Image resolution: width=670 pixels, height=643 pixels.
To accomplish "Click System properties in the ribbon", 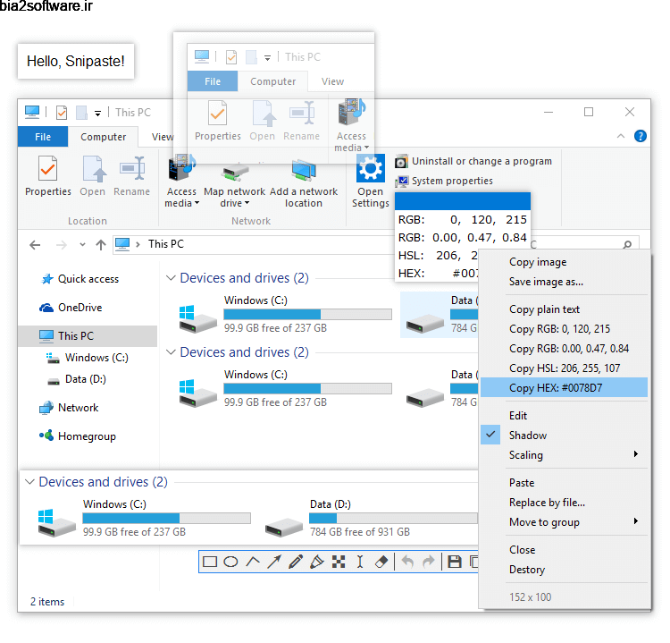I will click(444, 181).
